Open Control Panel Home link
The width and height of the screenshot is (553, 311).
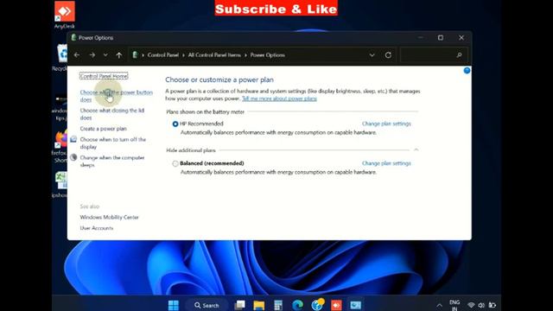tap(104, 76)
